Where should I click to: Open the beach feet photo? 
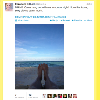pos(39,56)
